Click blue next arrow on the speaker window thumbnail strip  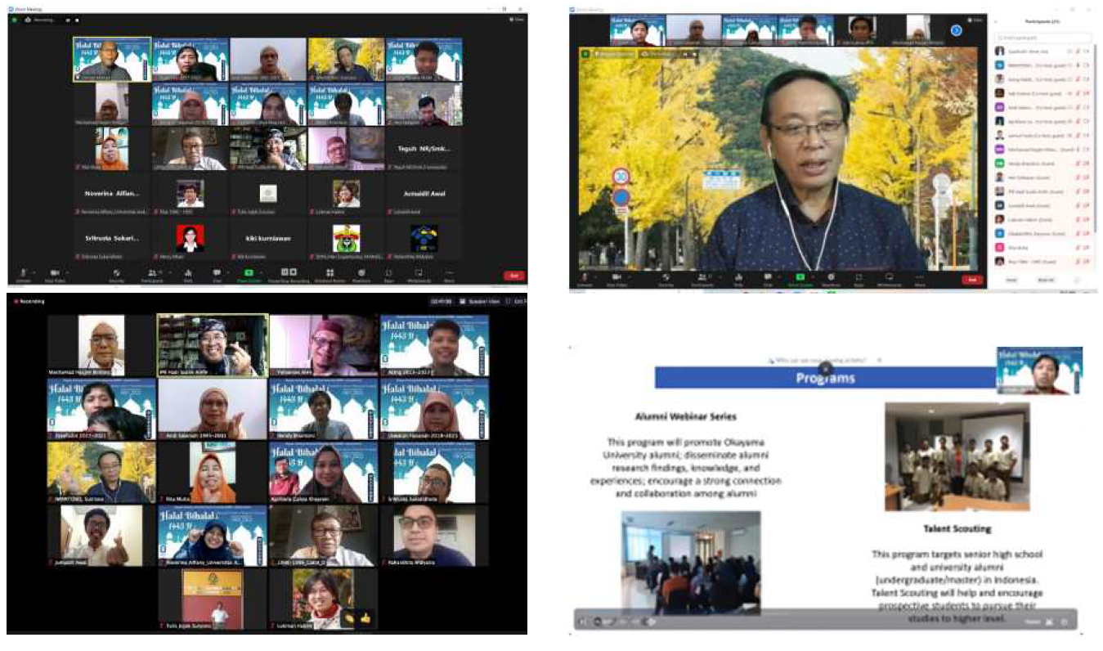click(x=956, y=31)
